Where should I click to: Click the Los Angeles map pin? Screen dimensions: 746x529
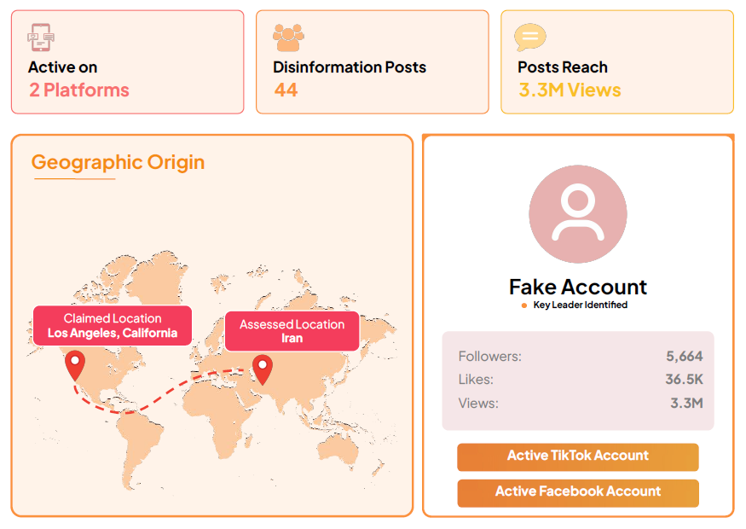pos(75,364)
